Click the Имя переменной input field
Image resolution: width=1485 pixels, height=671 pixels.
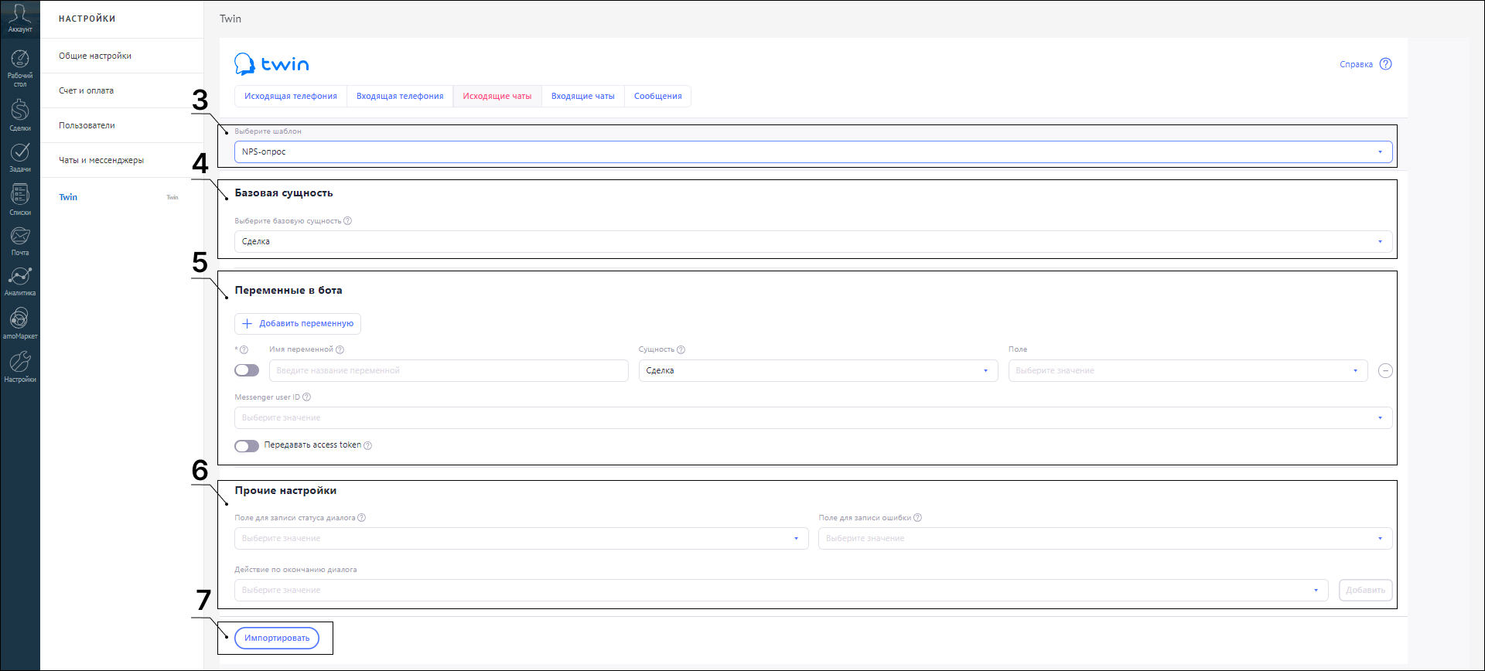449,371
